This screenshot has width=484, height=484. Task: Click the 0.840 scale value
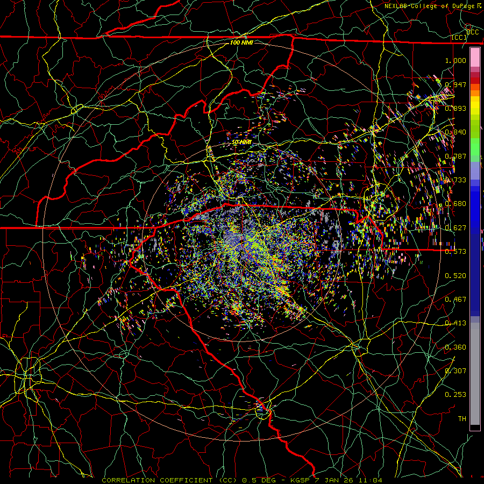(455, 132)
